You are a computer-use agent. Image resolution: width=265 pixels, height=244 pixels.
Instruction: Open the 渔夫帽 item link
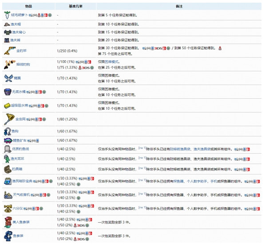(16, 24)
